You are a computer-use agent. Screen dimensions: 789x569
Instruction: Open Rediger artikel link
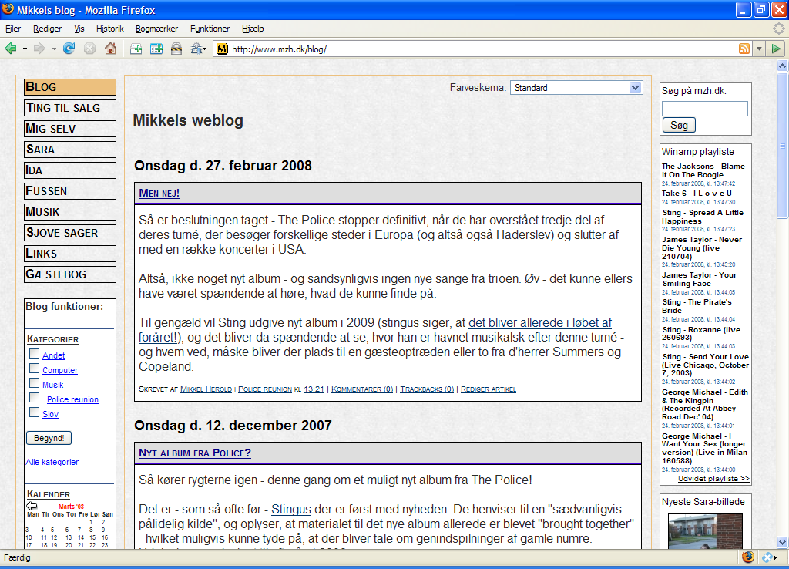488,389
